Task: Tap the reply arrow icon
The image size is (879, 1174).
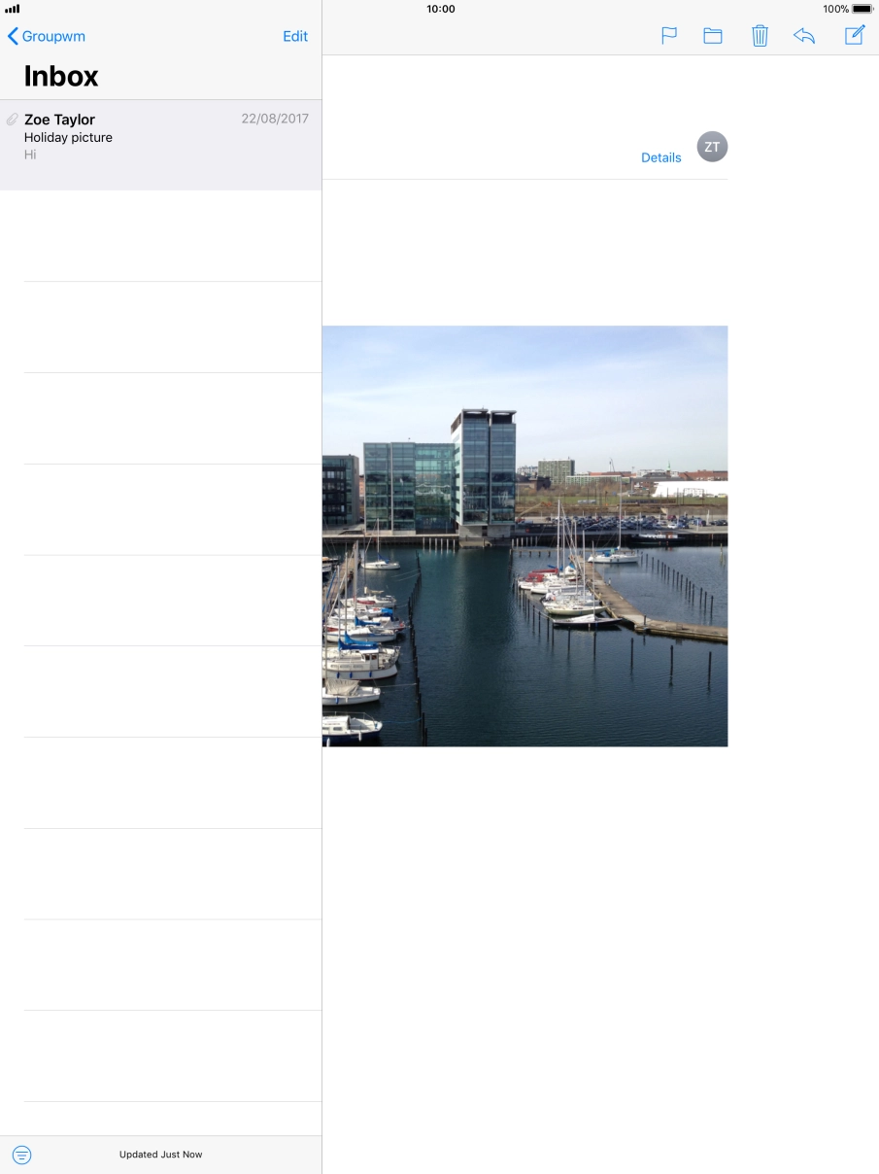Action: (x=804, y=36)
